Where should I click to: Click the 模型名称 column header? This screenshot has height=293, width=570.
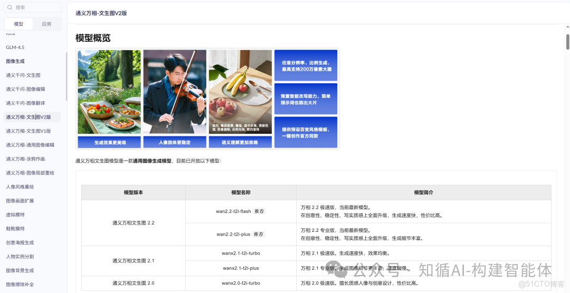(x=241, y=192)
